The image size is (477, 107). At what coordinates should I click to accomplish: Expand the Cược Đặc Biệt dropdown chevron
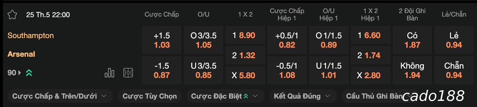pyautogui.click(x=255, y=96)
